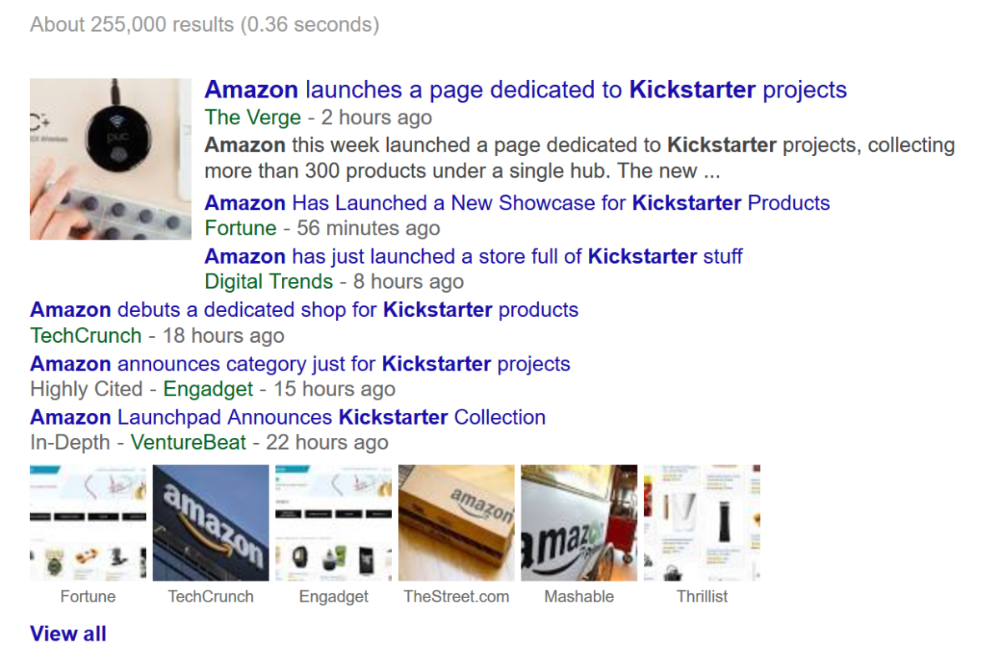Image resolution: width=1001 pixels, height=649 pixels.
Task: Open the TechCrunch Amazon building thumbnail
Action: coord(210,522)
